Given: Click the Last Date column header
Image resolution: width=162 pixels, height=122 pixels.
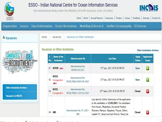Looking at the screenshot, I should coord(112,58).
